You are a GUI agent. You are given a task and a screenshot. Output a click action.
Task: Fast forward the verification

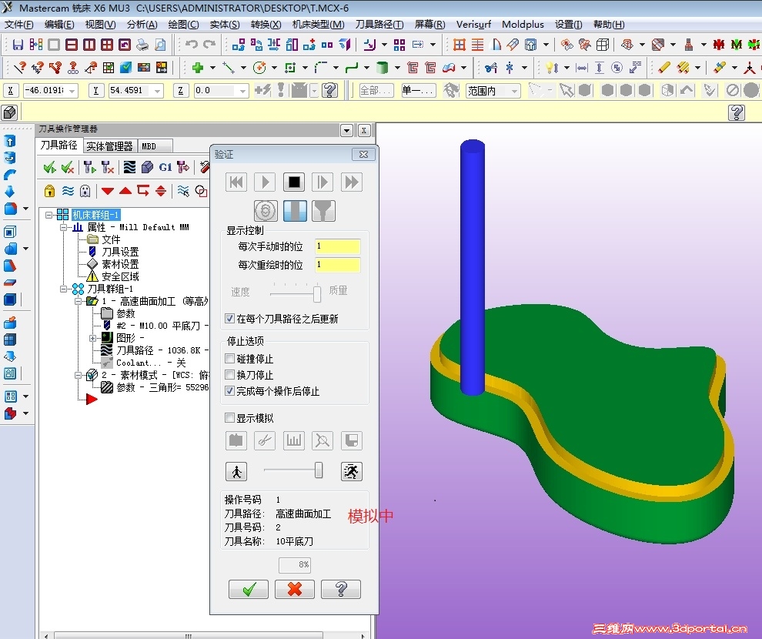click(351, 182)
